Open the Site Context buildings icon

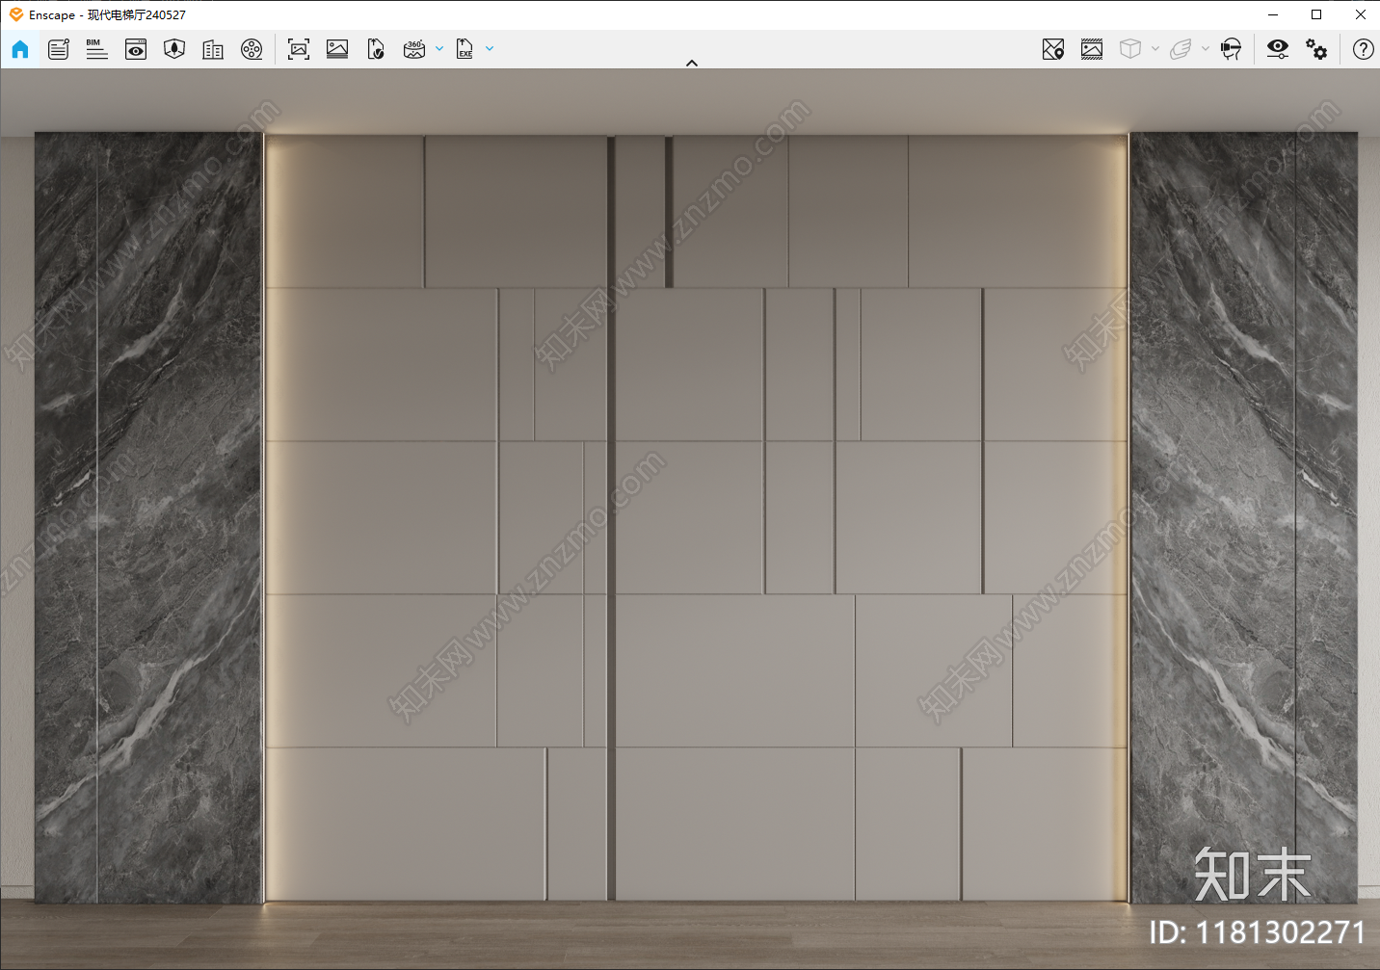coord(213,49)
